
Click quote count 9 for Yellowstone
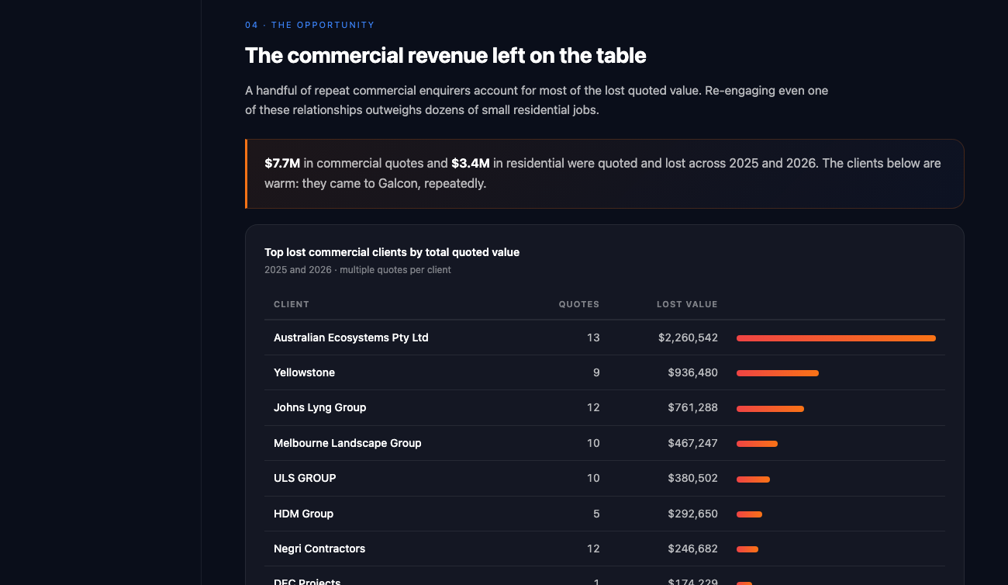pos(596,372)
